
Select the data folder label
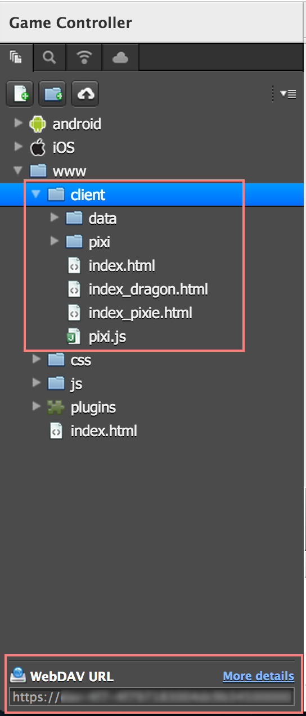(x=102, y=218)
